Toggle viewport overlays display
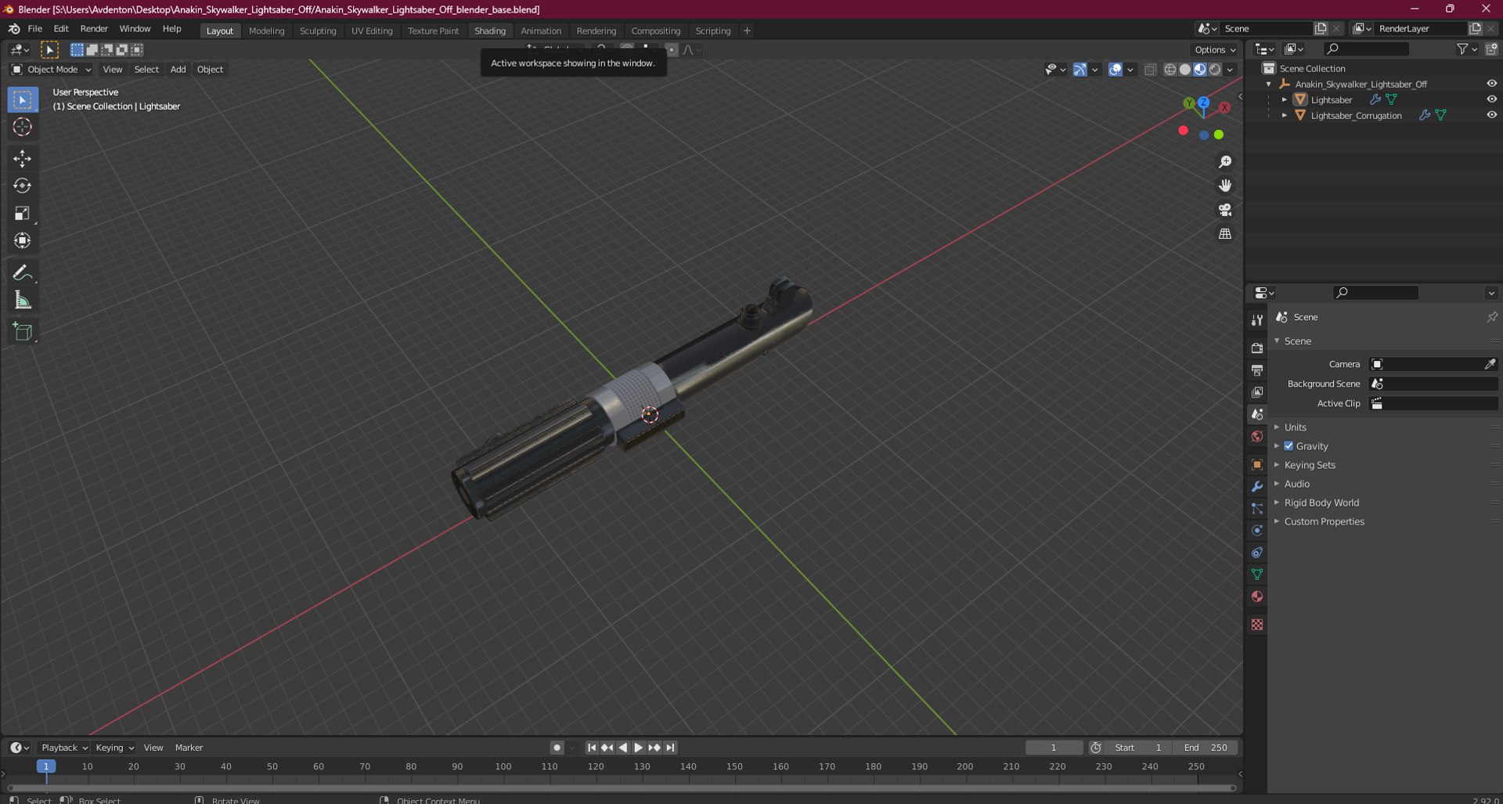The width and height of the screenshot is (1503, 804). (x=1116, y=70)
